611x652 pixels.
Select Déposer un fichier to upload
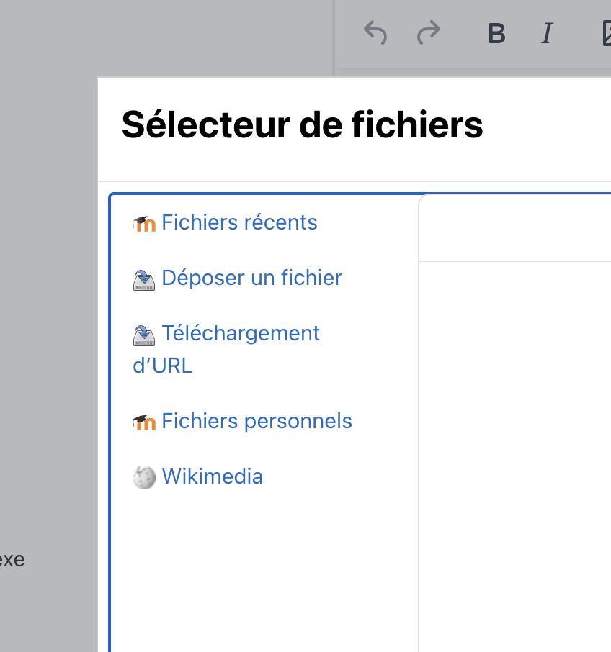coord(251,278)
